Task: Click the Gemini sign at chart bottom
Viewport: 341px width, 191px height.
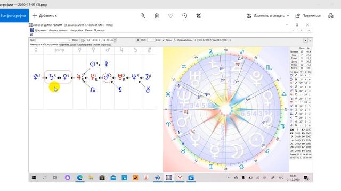Action: [211, 167]
